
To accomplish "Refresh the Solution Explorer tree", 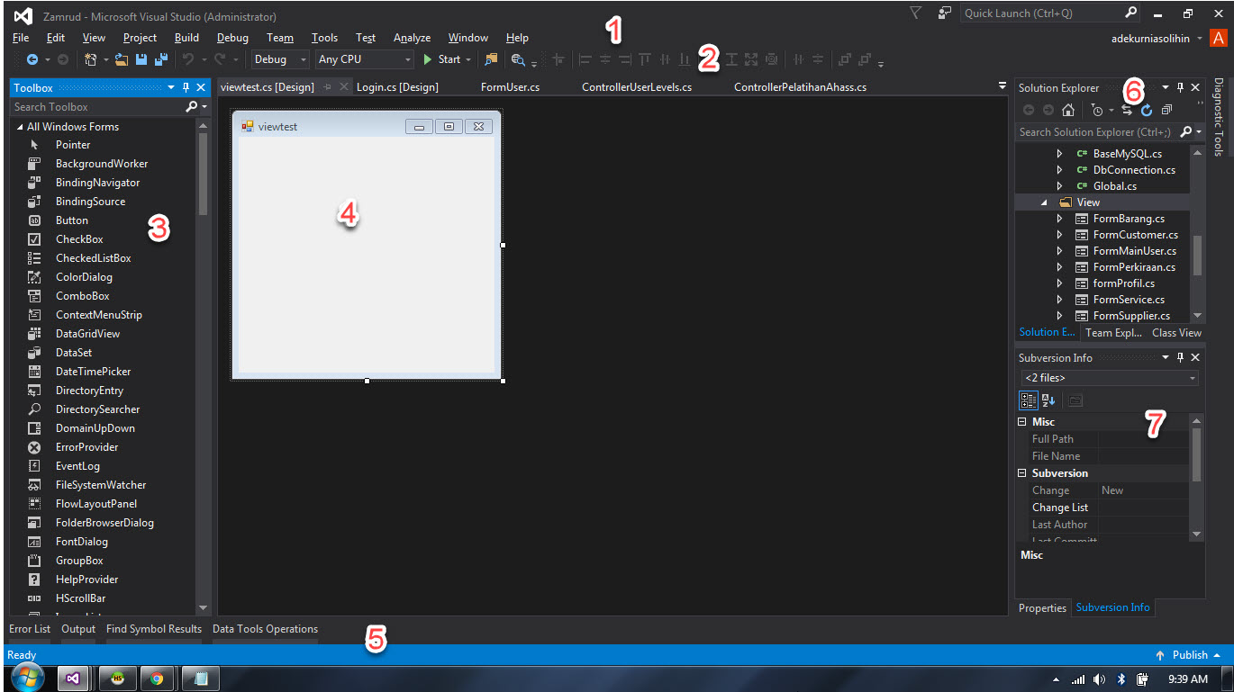I will click(1147, 110).
